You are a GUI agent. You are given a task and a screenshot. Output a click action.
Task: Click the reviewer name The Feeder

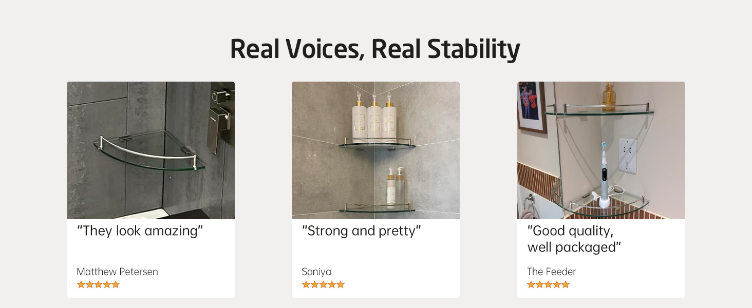tap(552, 272)
